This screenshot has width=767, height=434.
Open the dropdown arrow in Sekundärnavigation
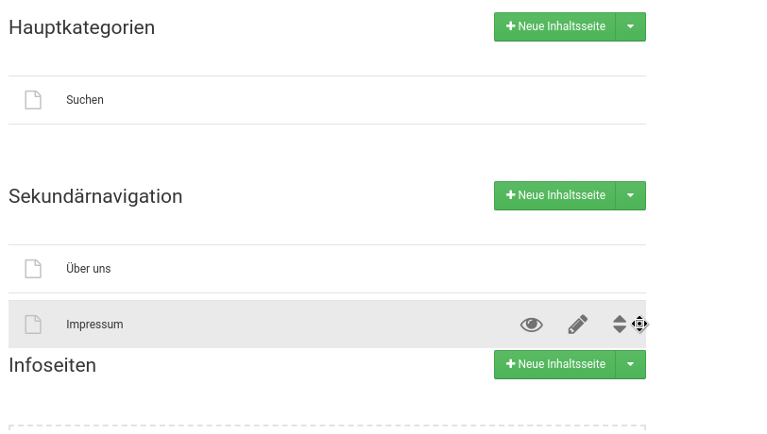(630, 195)
